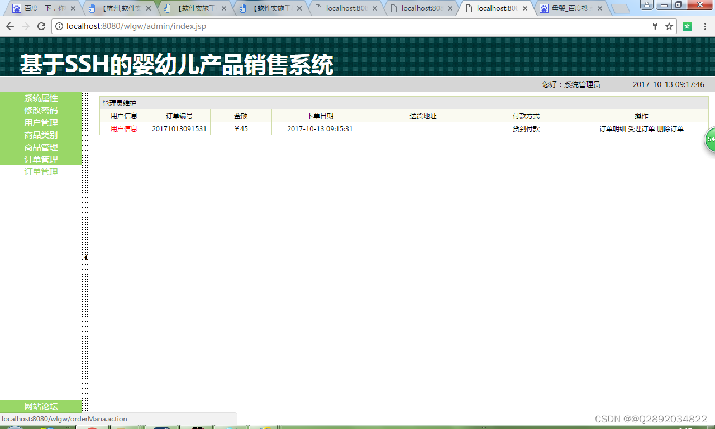
Task: Close the 百度一下 tab
Action: [73, 8]
